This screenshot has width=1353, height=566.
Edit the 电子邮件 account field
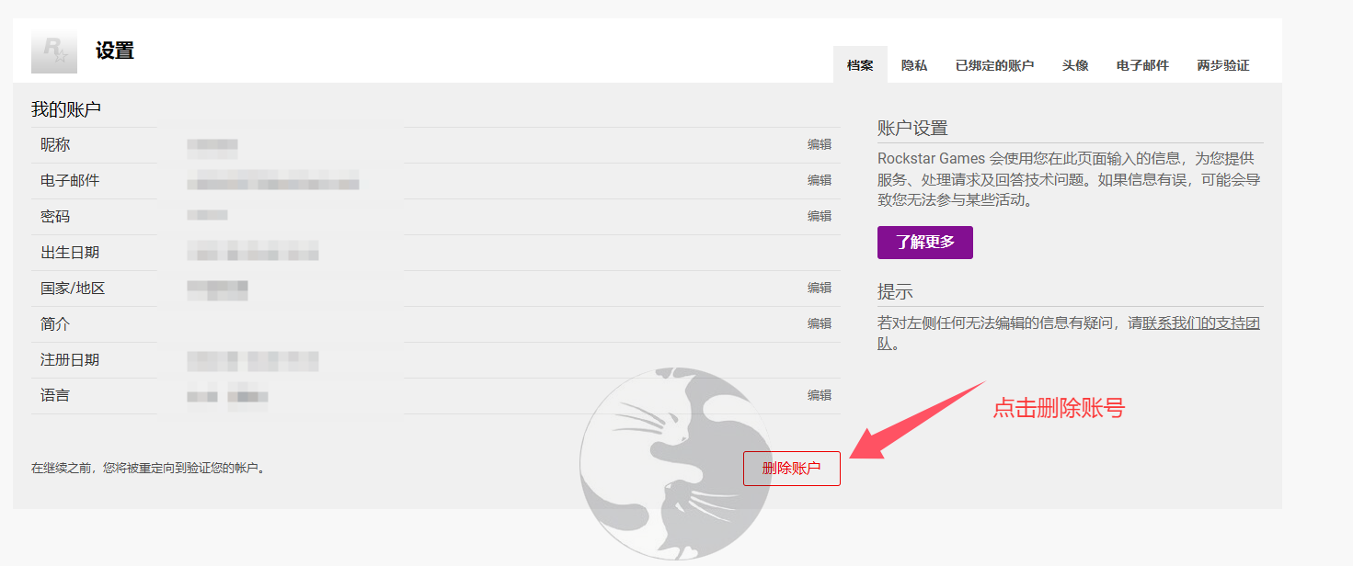click(819, 180)
